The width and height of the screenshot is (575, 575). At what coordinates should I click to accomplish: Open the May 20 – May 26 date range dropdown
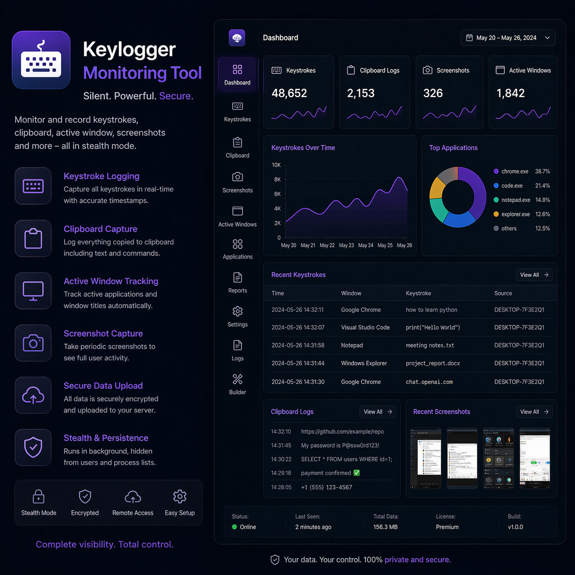tap(508, 38)
